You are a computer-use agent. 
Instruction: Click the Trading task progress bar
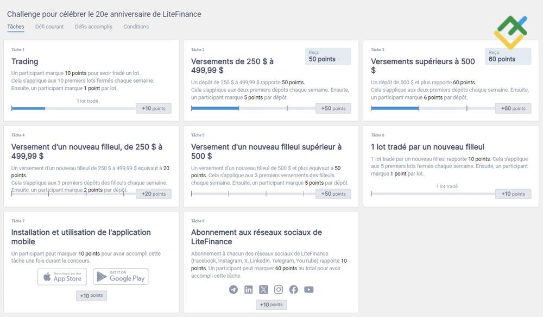(73, 109)
